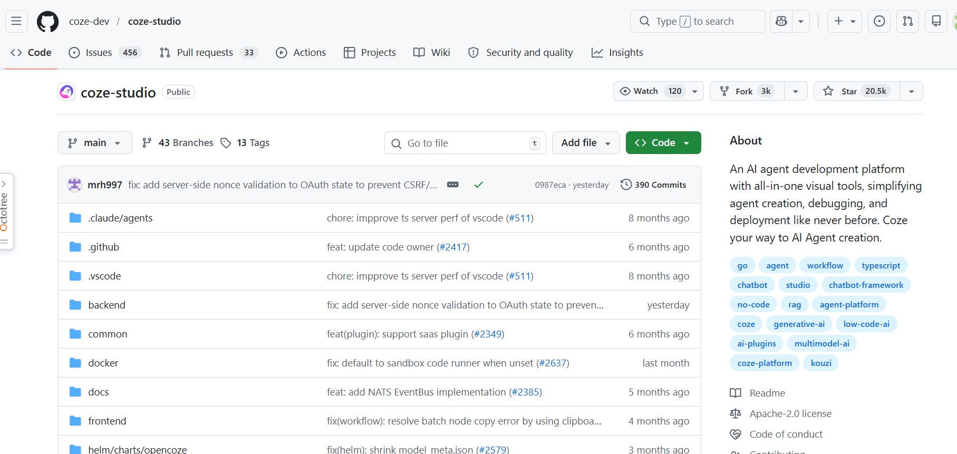Open the issues inbox icon in header
The width and height of the screenshot is (957, 454).
[x=879, y=21]
